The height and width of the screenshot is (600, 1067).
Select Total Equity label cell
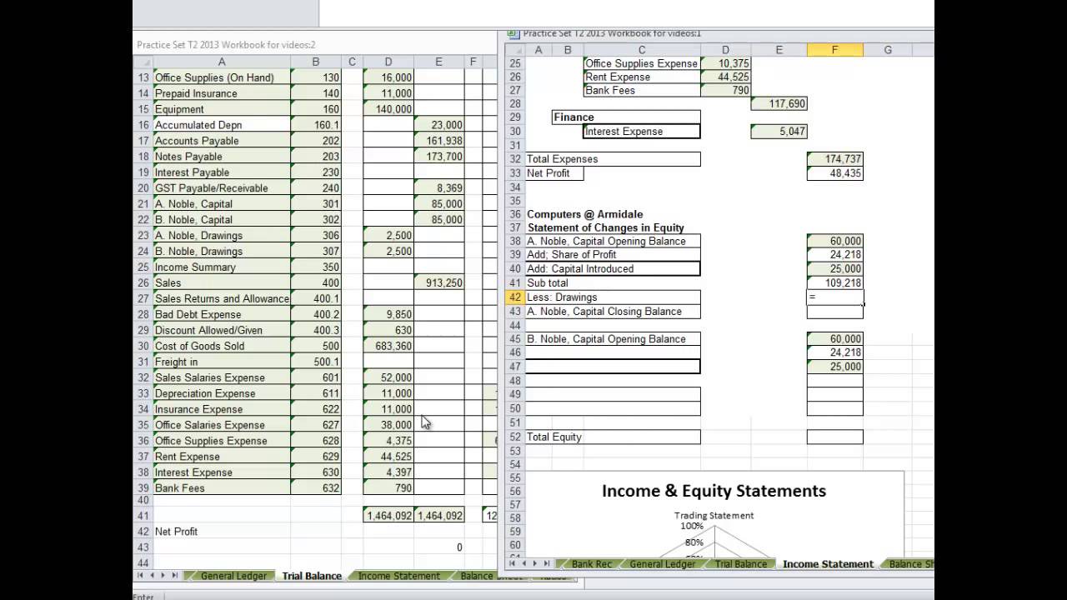[x=613, y=437]
